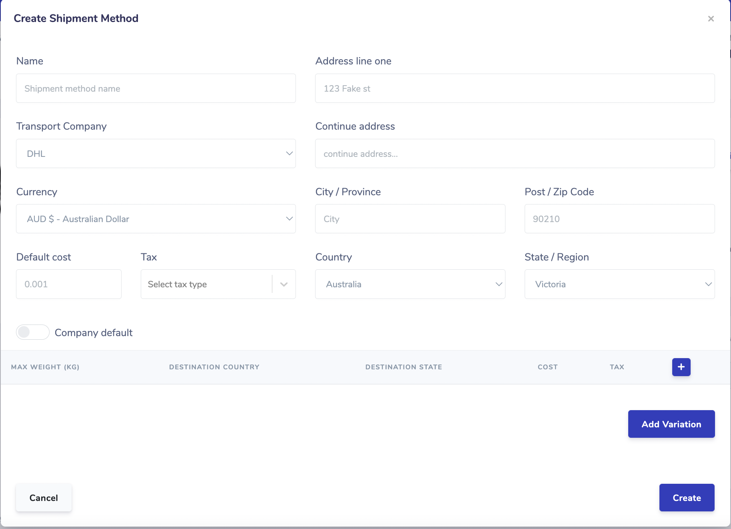Click the Currency dropdown chevron
The image size is (731, 529).
[289, 219]
